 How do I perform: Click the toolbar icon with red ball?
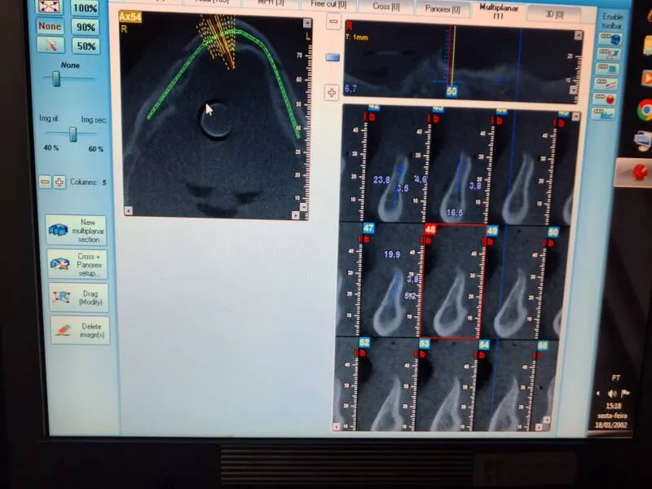coord(605,99)
